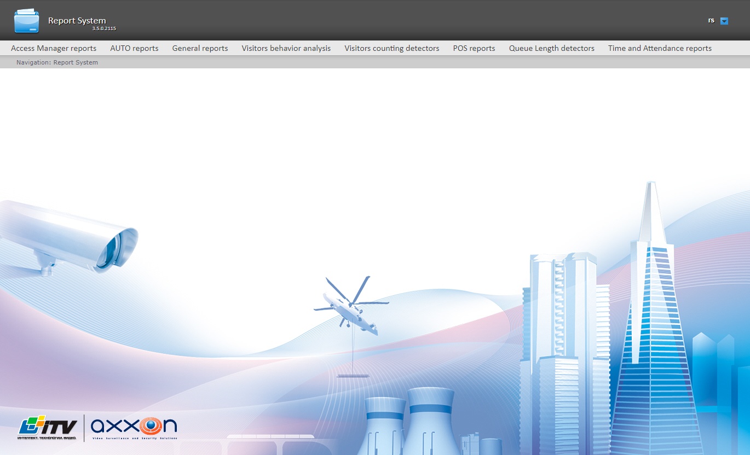The width and height of the screenshot is (750, 455).
Task: Click the Report System folder logo icon
Action: click(27, 21)
